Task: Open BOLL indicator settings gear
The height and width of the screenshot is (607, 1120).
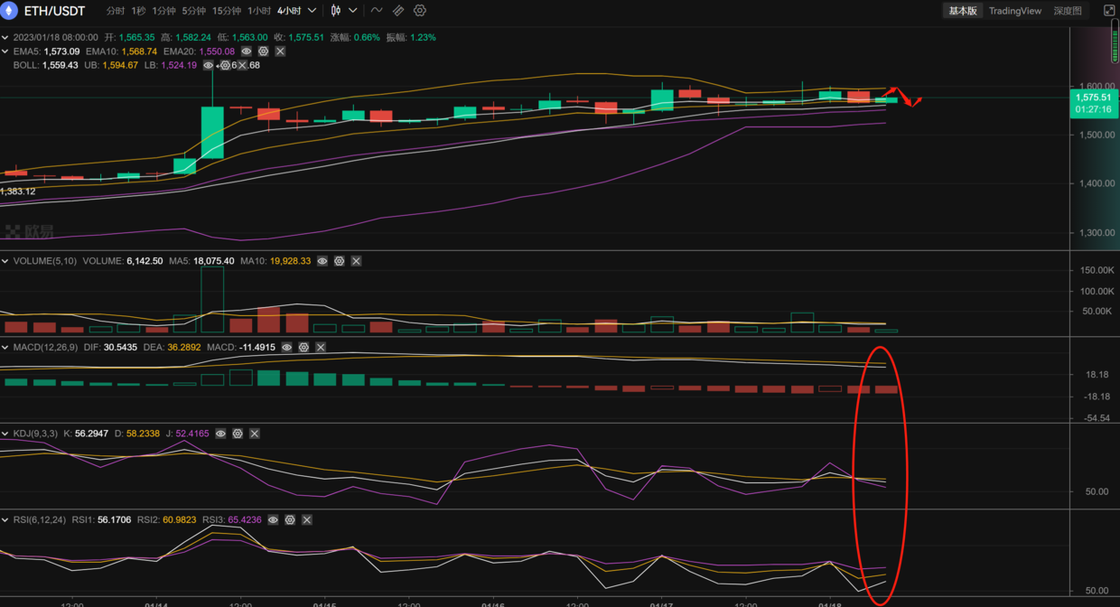Action: click(225, 65)
